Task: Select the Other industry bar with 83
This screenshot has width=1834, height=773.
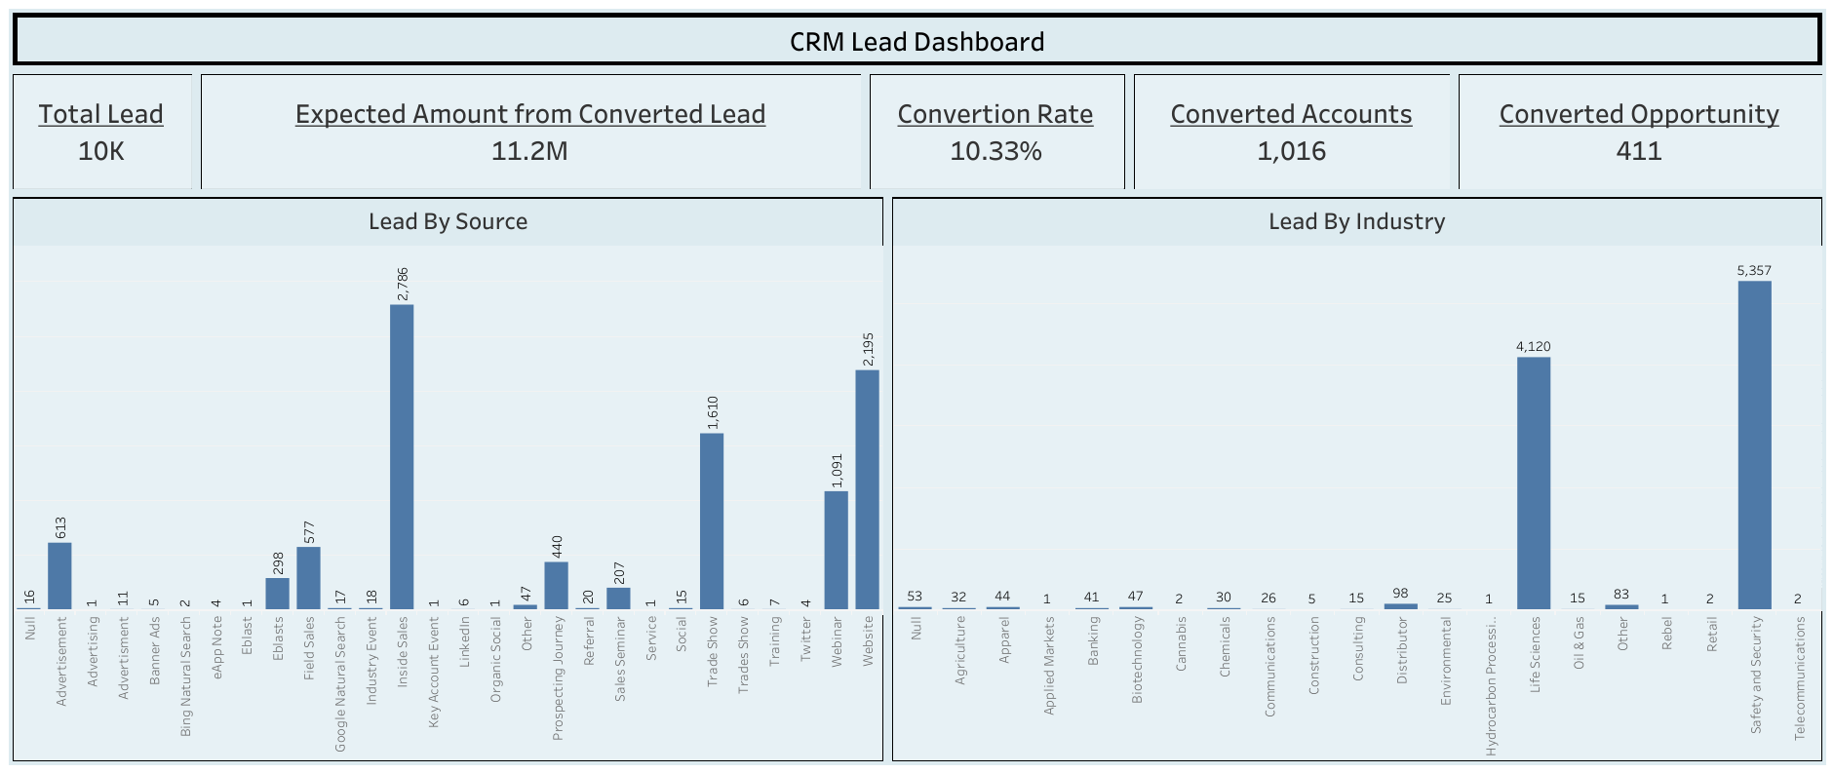Action: (x=1621, y=606)
